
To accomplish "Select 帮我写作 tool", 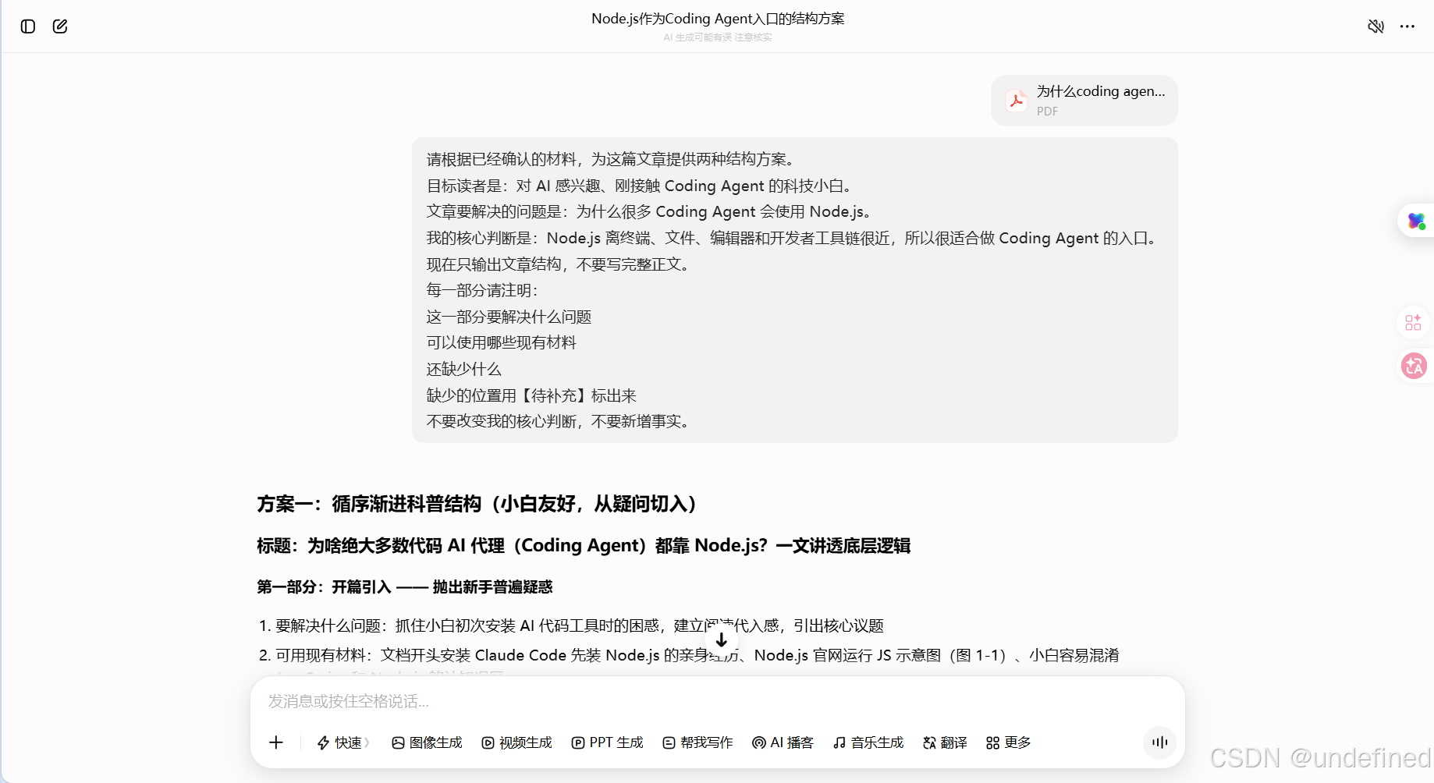I will pos(697,742).
